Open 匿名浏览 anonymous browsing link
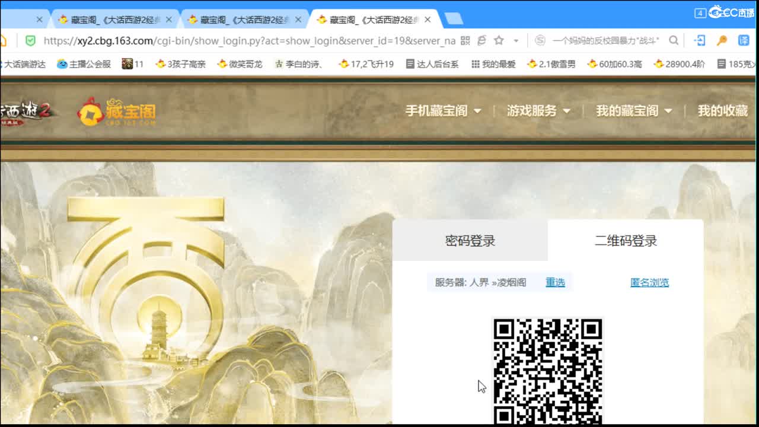Image resolution: width=759 pixels, height=427 pixels. click(649, 283)
